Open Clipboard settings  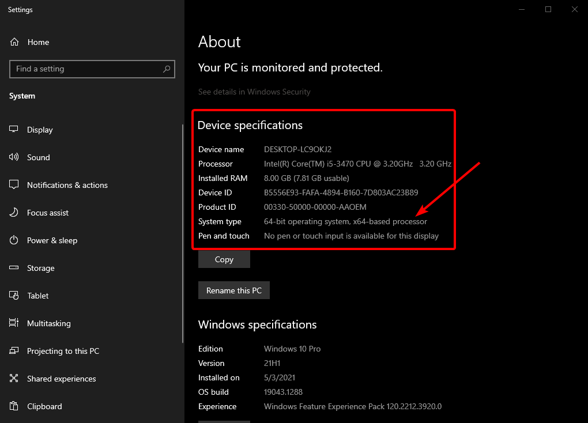pos(91,406)
